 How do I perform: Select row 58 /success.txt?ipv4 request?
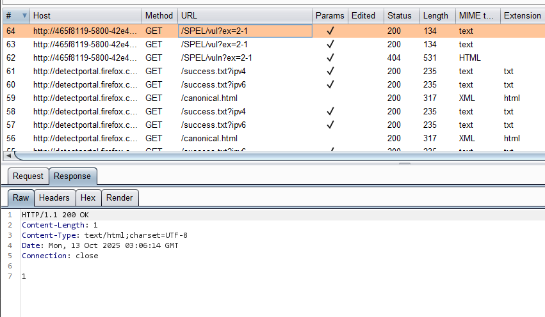coord(274,111)
